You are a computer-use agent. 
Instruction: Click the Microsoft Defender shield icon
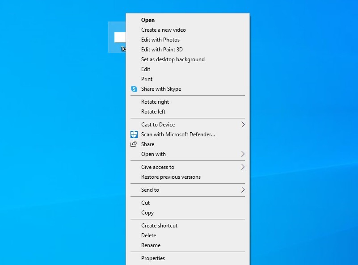pos(134,135)
